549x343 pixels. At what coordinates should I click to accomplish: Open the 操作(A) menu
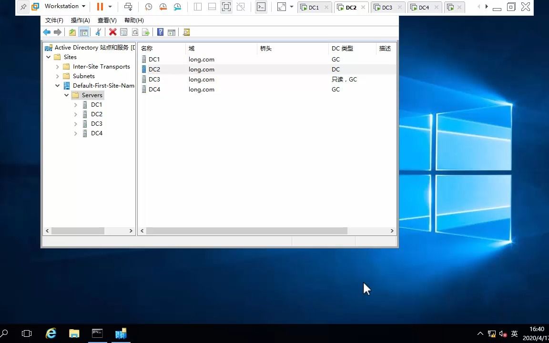click(x=80, y=20)
